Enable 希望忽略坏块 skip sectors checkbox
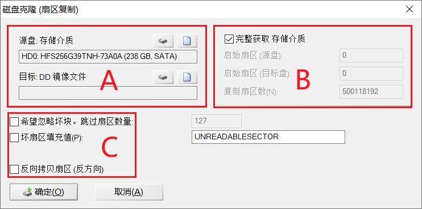This screenshot has height=209, width=422. (x=14, y=122)
